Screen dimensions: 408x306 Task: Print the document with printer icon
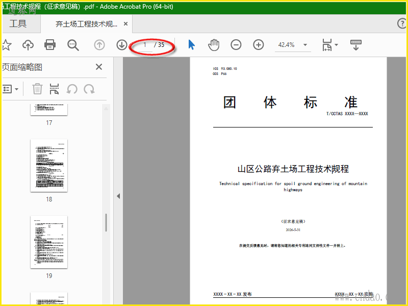pyautogui.click(x=50, y=45)
